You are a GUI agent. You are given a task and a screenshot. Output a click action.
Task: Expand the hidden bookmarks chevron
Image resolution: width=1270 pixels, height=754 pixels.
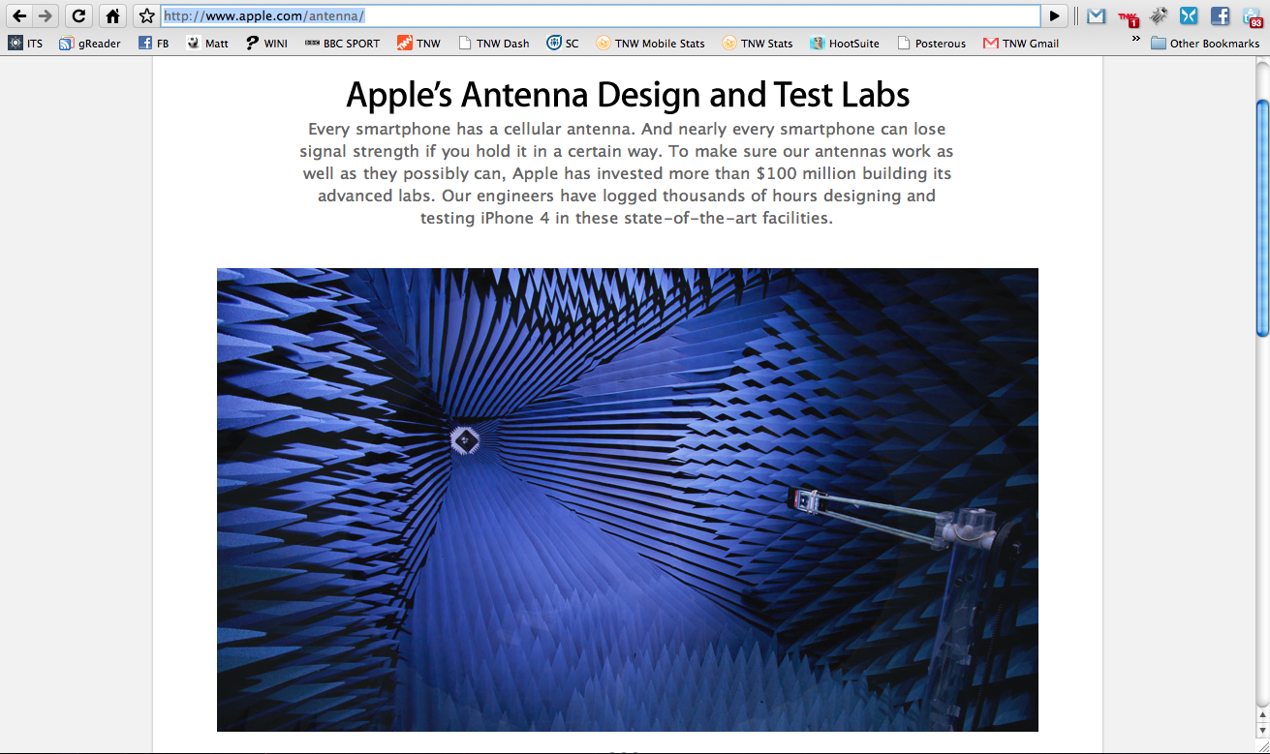tap(1135, 40)
